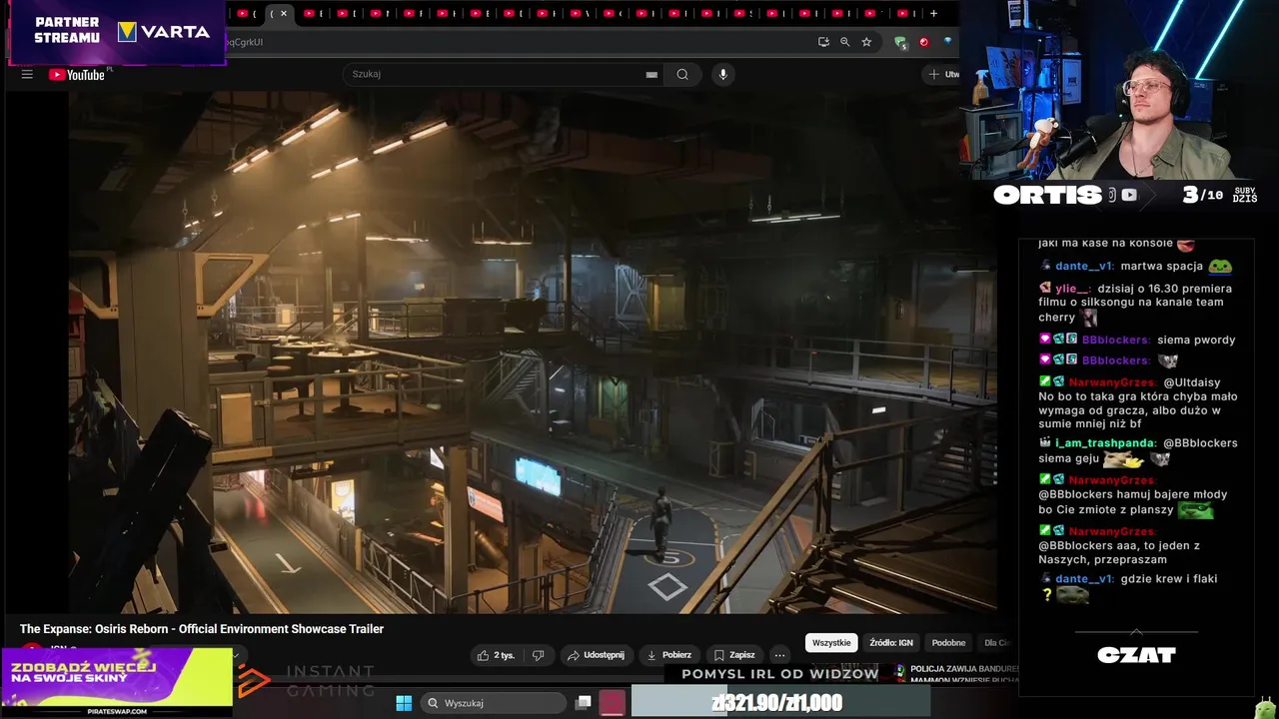The width and height of the screenshot is (1279, 719).
Task: Select the Podobne filter chip
Action: point(948,643)
